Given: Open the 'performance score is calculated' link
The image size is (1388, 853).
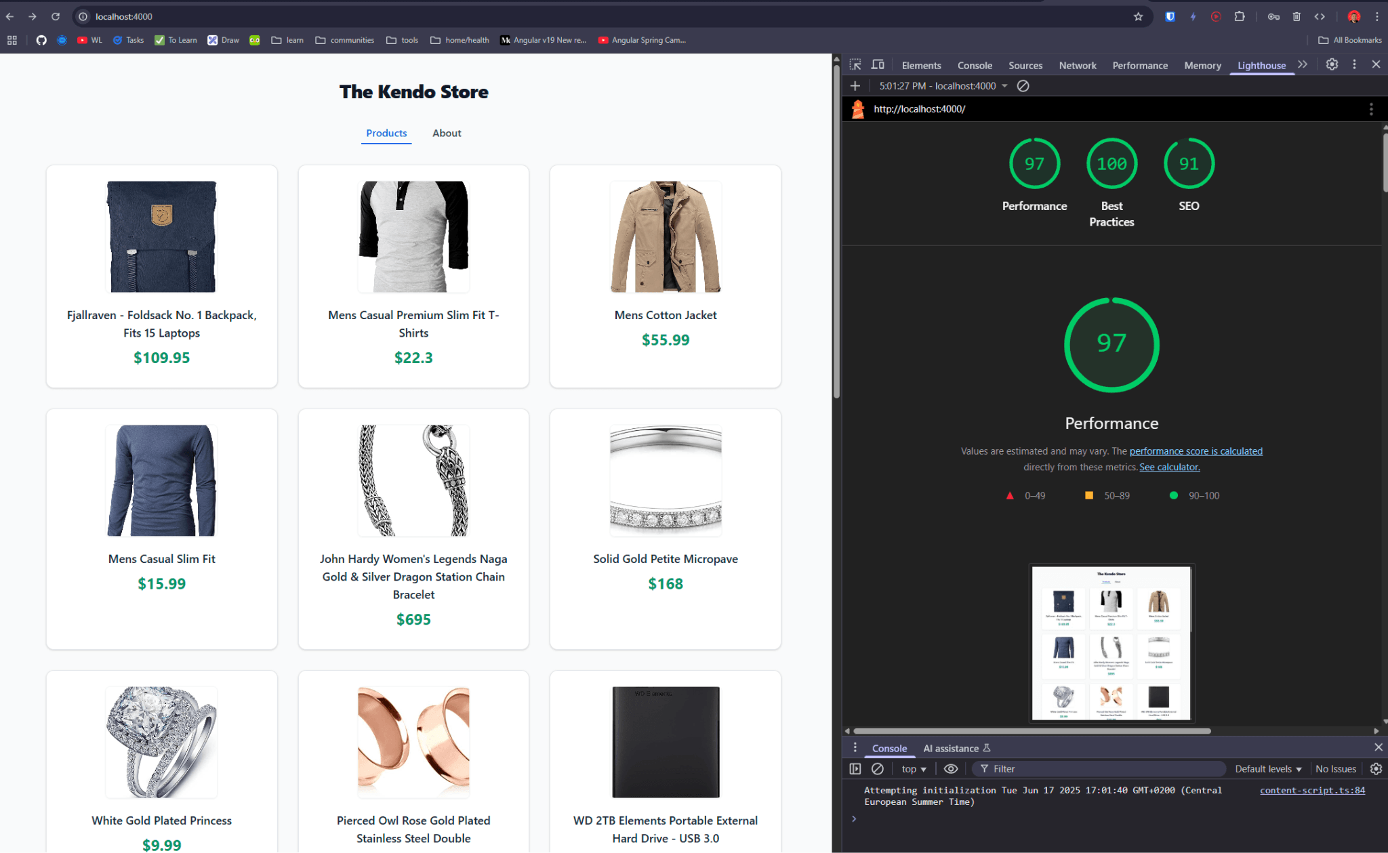Looking at the screenshot, I should click(x=1196, y=451).
